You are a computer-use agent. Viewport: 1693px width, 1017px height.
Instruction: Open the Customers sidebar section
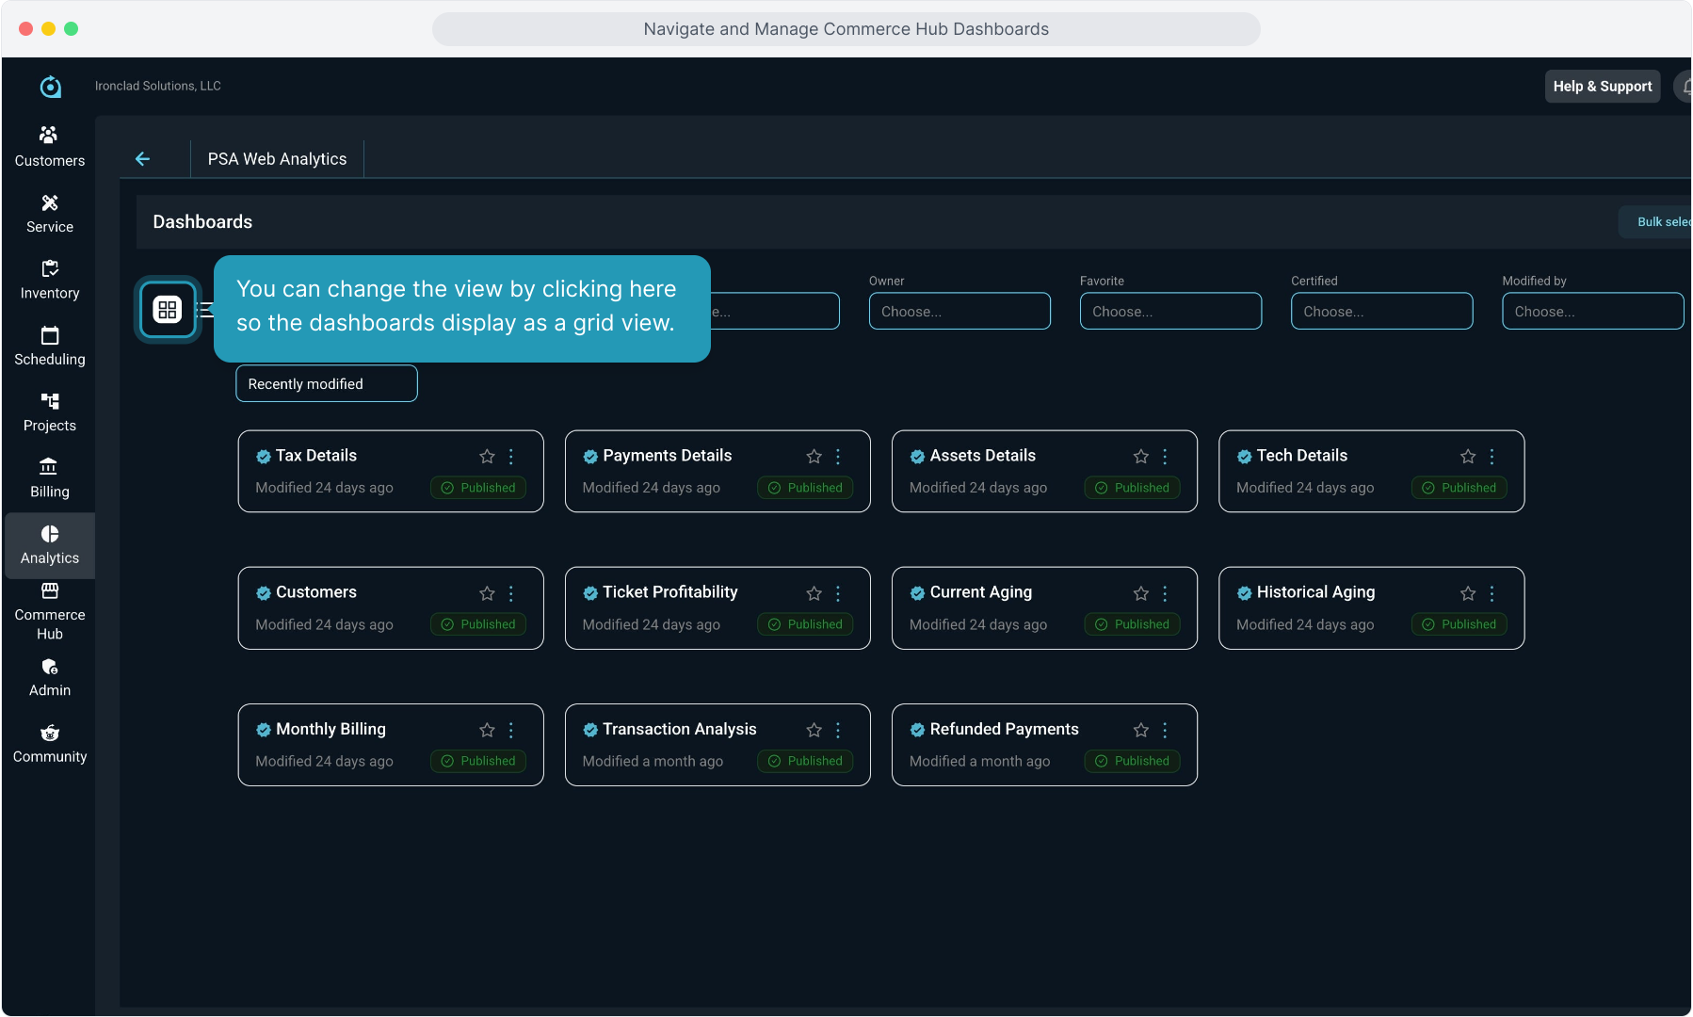[x=50, y=146]
